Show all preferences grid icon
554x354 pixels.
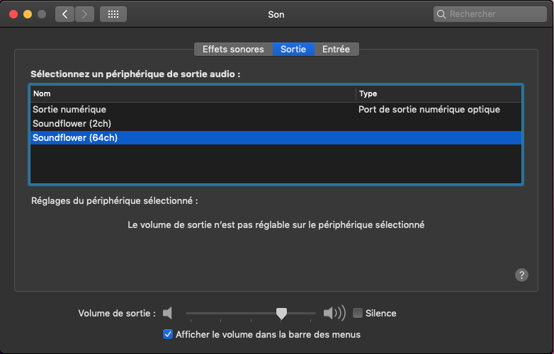[x=113, y=14]
